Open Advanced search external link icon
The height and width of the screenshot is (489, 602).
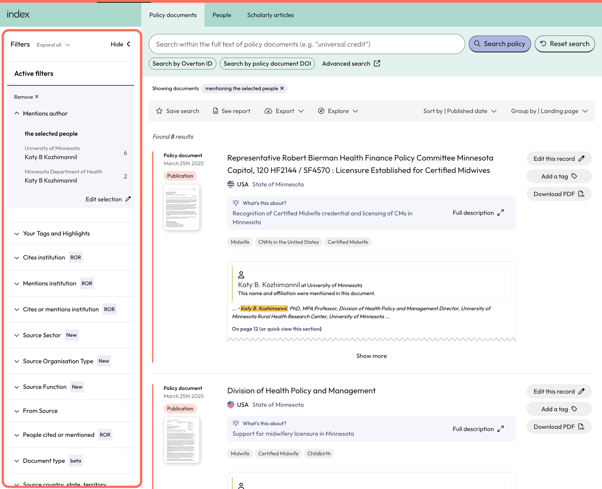click(x=377, y=63)
